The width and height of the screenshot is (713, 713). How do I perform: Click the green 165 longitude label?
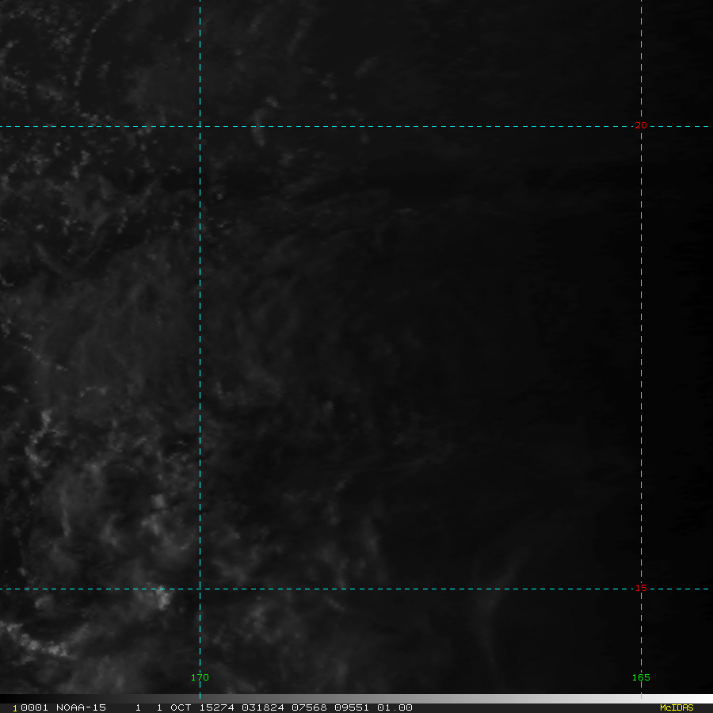coord(641,677)
